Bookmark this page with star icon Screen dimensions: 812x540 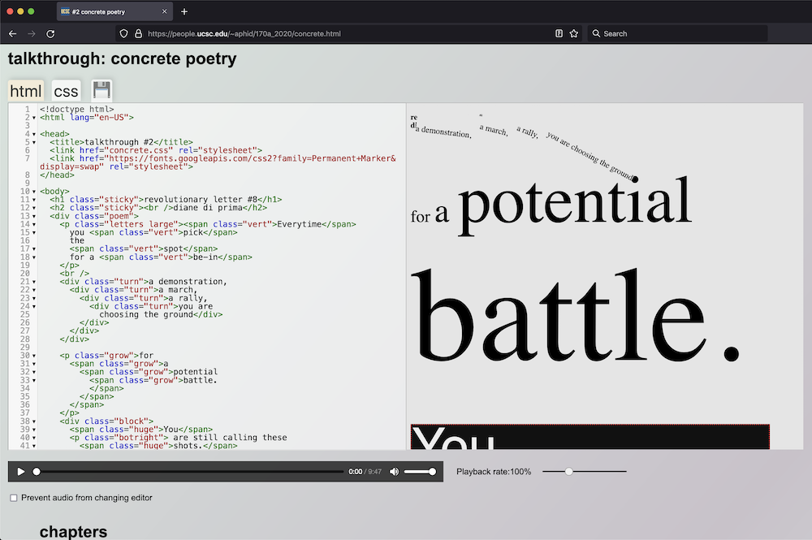tap(574, 34)
